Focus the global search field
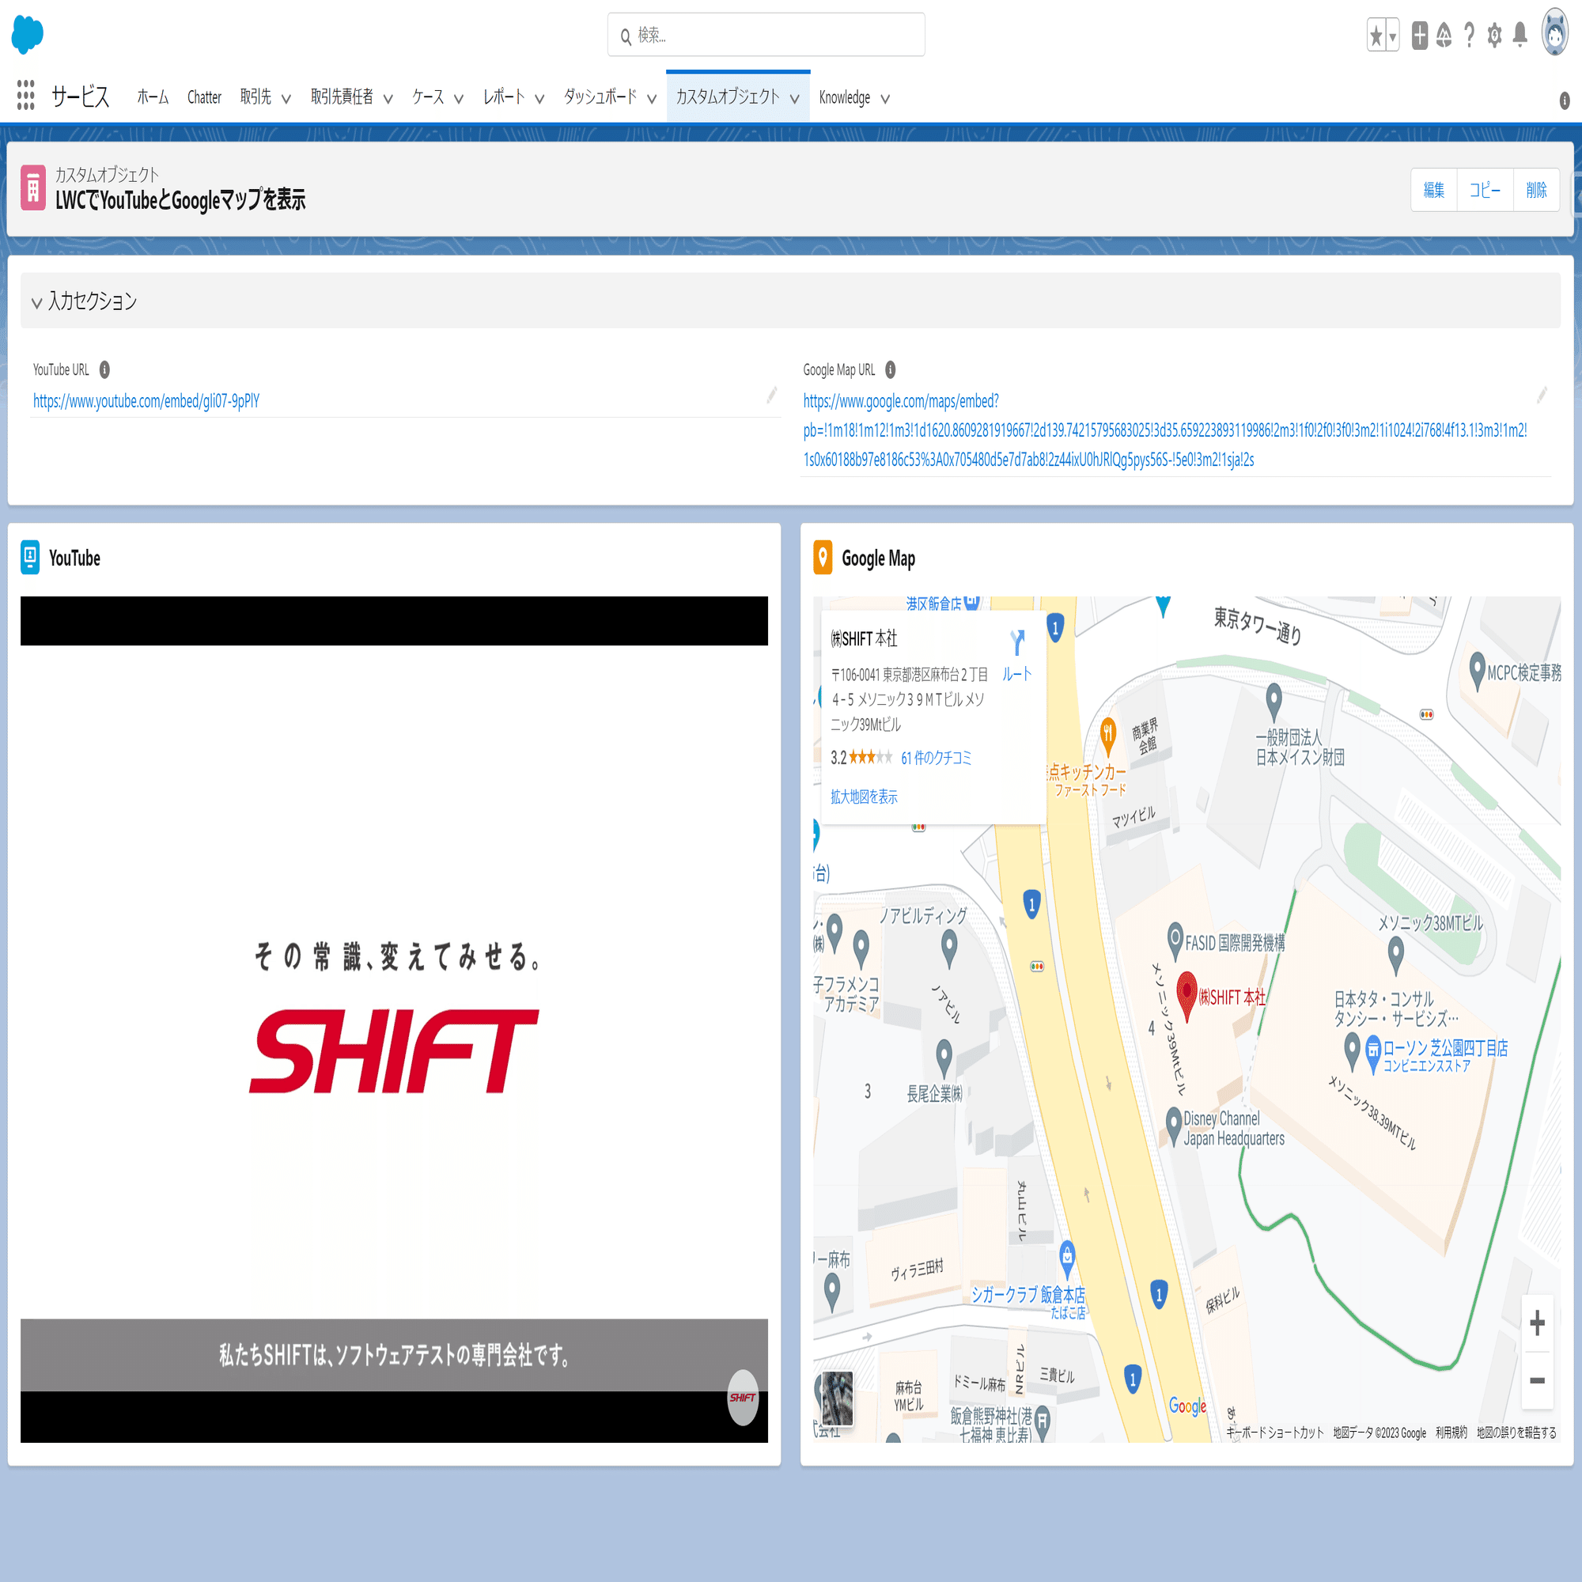1582x1582 pixels. point(766,36)
